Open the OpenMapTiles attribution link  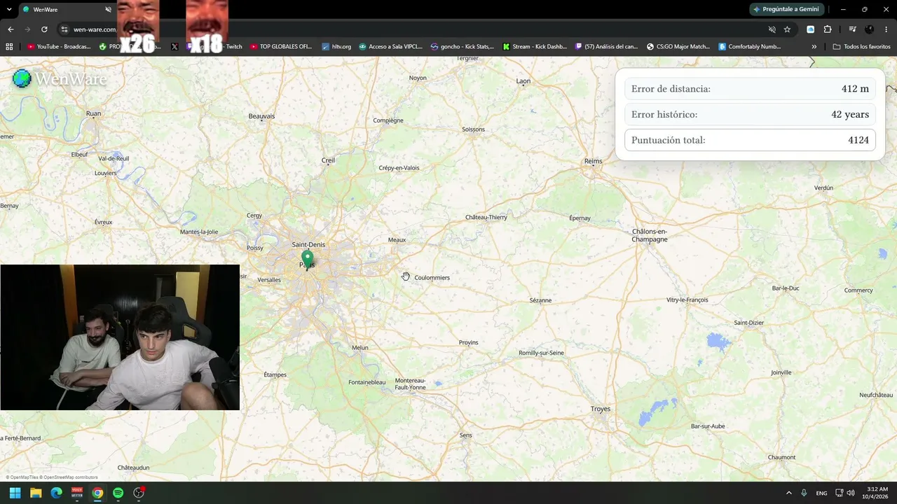(x=21, y=477)
